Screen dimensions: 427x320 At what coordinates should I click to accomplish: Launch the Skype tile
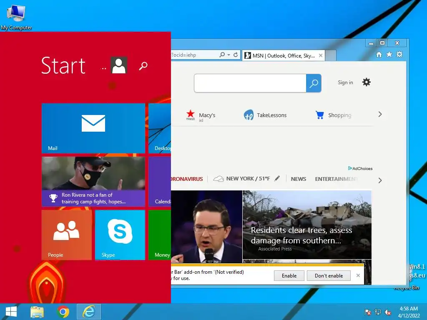click(120, 235)
